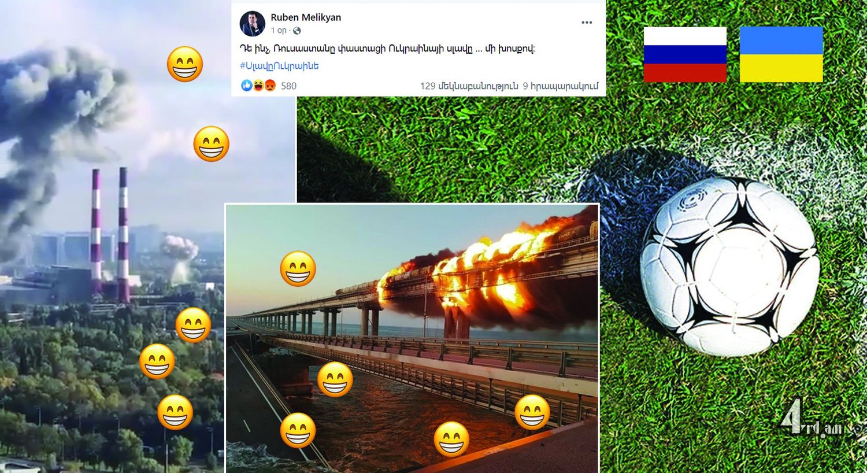Screen dimensions: 867x473
Task: Open the 129 մեկնաբանություն comments link
Action: pyautogui.click(x=469, y=86)
